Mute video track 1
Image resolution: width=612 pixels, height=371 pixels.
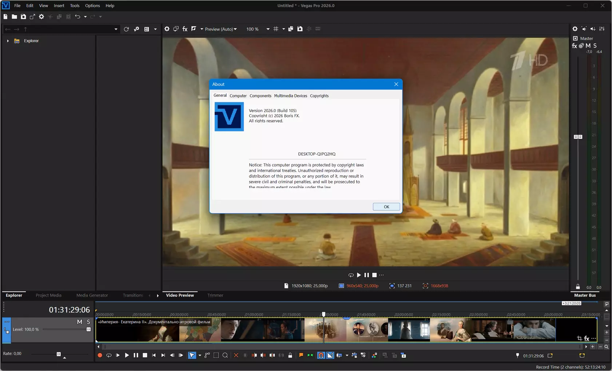pyautogui.click(x=80, y=322)
